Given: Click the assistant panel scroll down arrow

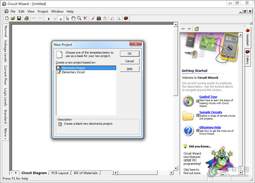Looking at the screenshot, I should (240, 172).
